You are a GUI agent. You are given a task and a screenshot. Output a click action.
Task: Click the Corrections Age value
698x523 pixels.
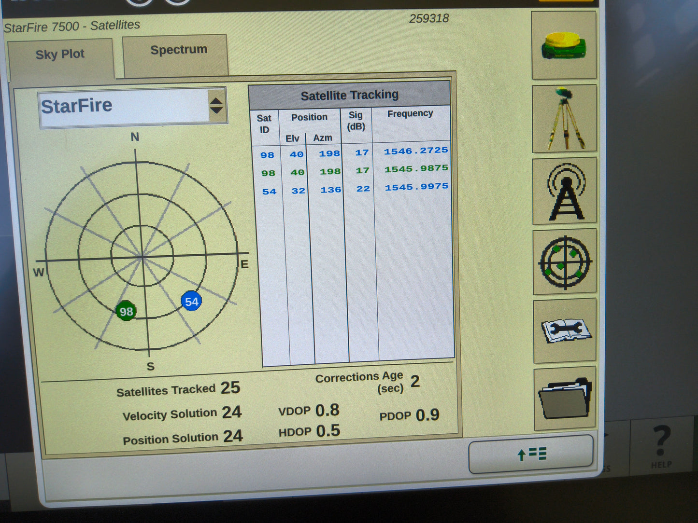(414, 382)
